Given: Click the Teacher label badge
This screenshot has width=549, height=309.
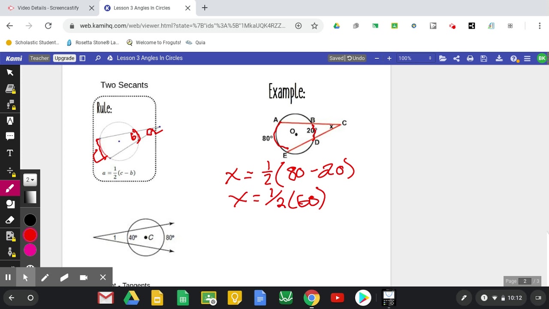Looking at the screenshot, I should pos(39,58).
